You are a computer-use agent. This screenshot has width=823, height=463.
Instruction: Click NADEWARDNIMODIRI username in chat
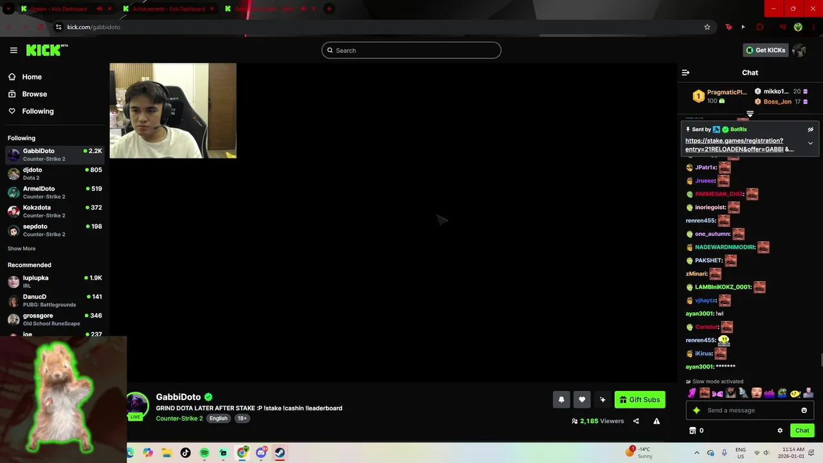point(725,247)
